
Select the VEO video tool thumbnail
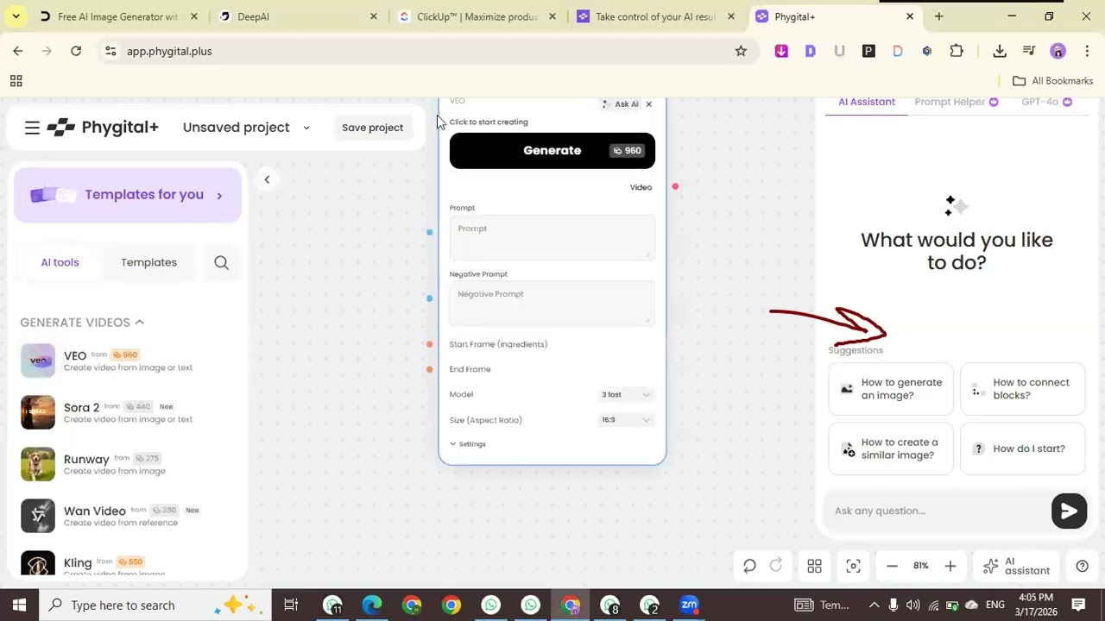pos(38,361)
